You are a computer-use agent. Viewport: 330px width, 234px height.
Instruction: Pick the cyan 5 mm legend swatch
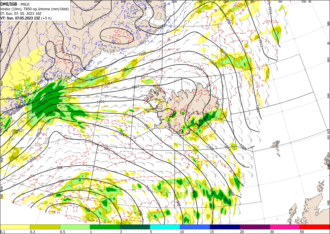(x=165, y=227)
